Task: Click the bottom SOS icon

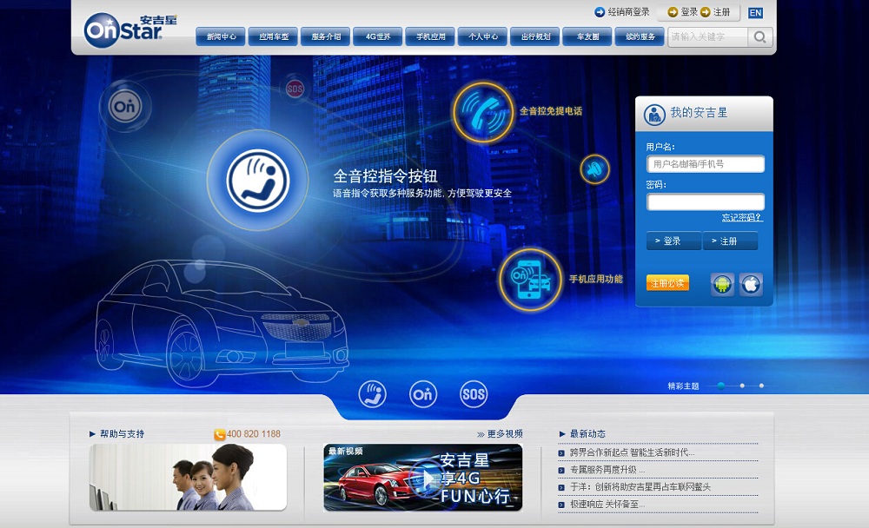Action: (474, 394)
